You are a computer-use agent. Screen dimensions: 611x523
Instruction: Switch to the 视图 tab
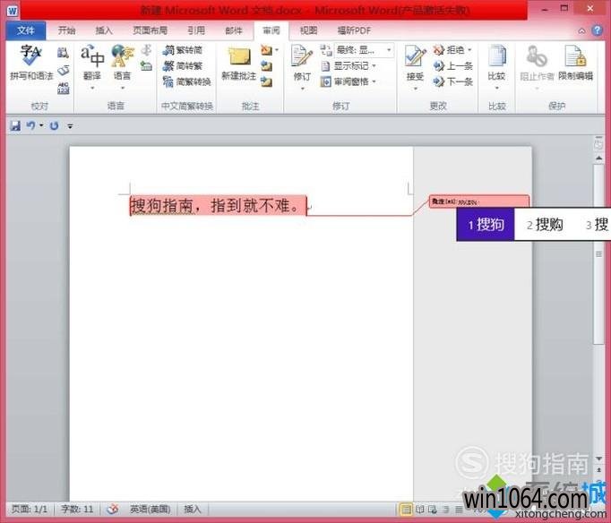tap(308, 30)
